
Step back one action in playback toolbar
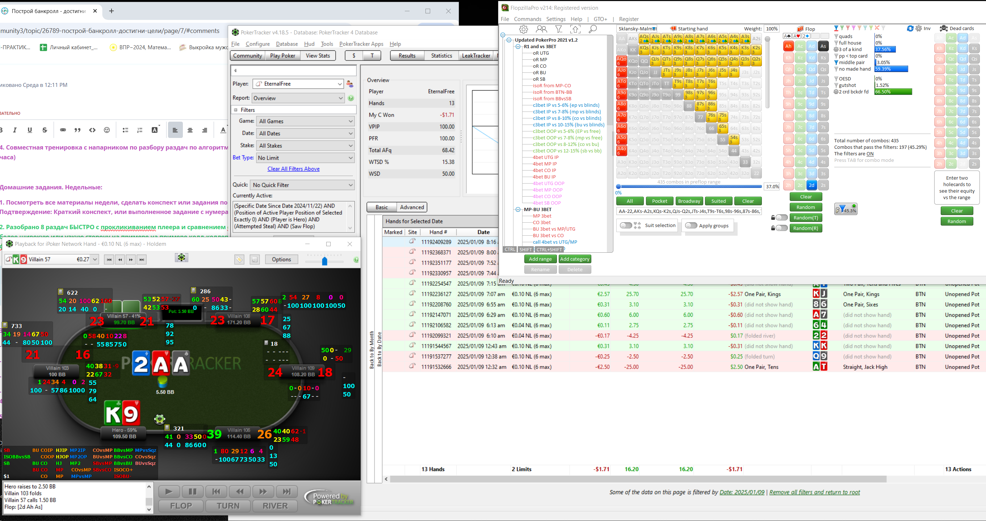click(x=120, y=260)
